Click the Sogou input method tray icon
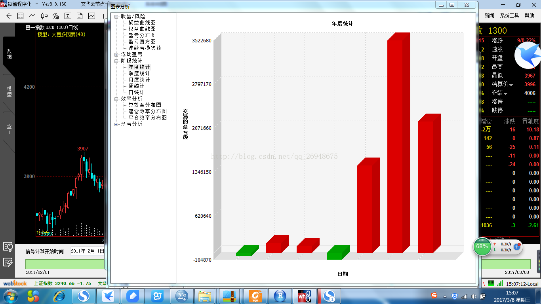This screenshot has width=541, height=304. click(x=434, y=296)
